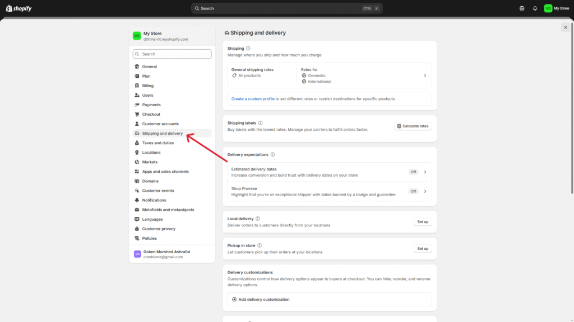Viewport: 574px width, 322px height.
Task: Close the settings panel with the X
Action: 565,27
